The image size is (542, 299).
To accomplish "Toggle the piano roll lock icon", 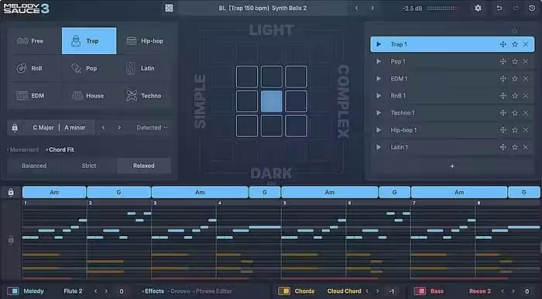I will point(11,239).
